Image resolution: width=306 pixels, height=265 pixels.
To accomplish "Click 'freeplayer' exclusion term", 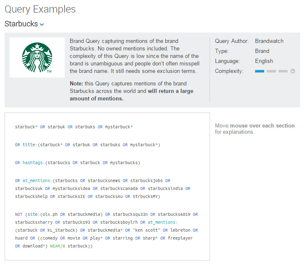I will (x=180, y=238).
